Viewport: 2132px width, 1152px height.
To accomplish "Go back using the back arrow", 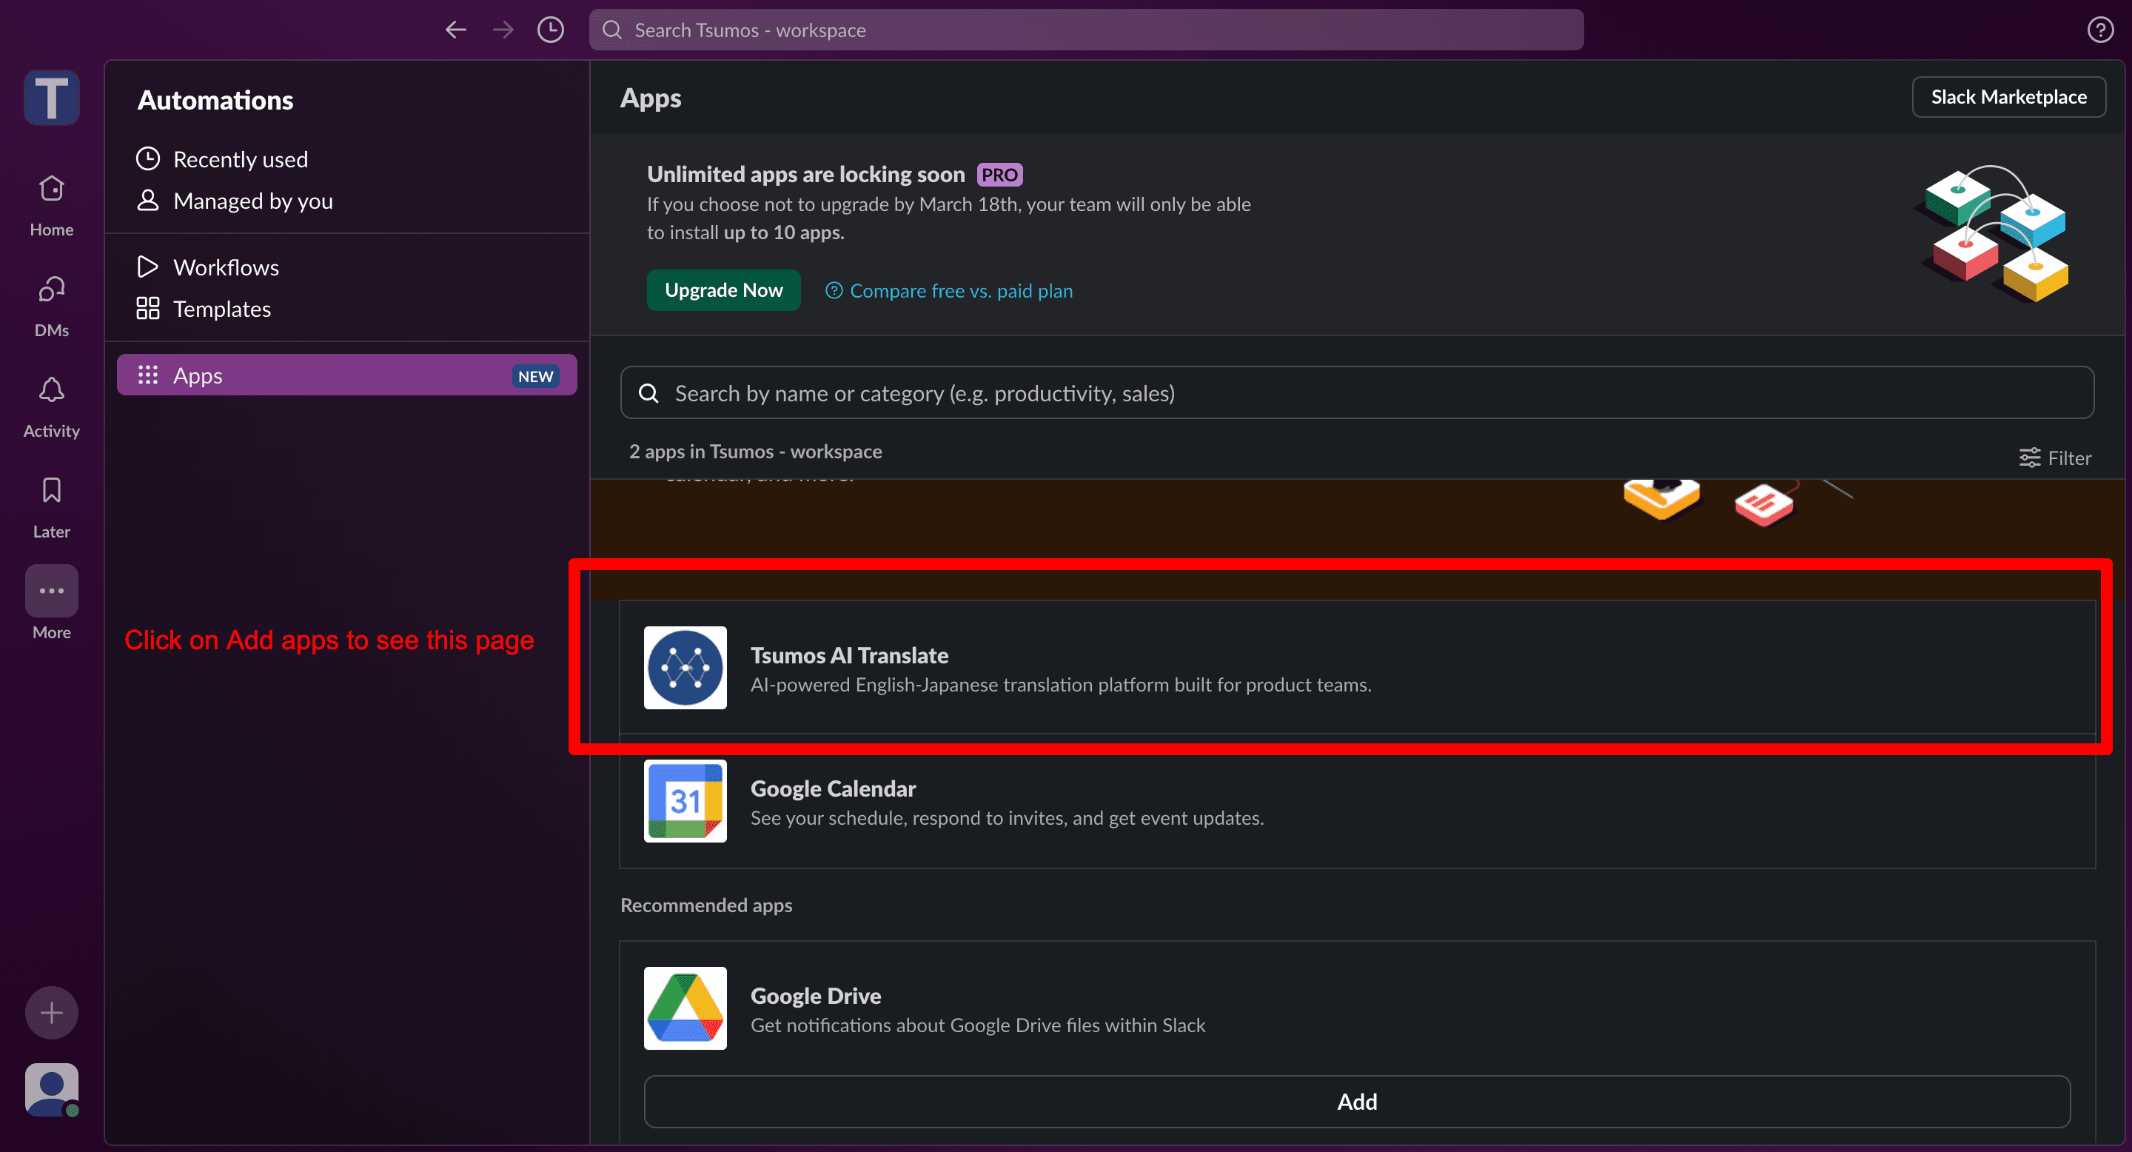I will 456,30.
